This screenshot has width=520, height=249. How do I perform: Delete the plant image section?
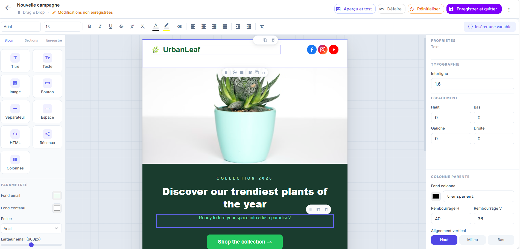[264, 72]
